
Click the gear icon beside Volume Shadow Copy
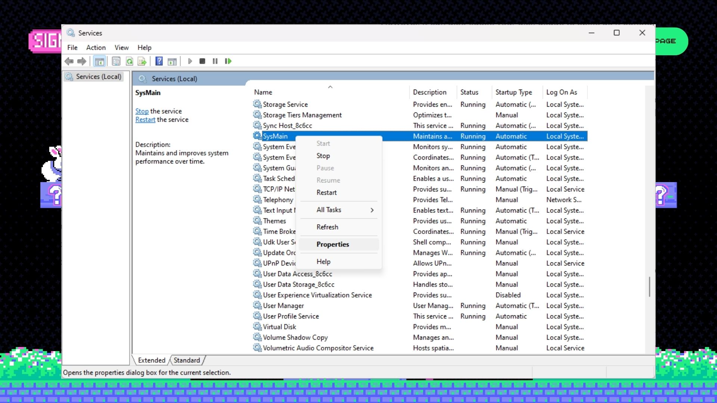tap(257, 337)
